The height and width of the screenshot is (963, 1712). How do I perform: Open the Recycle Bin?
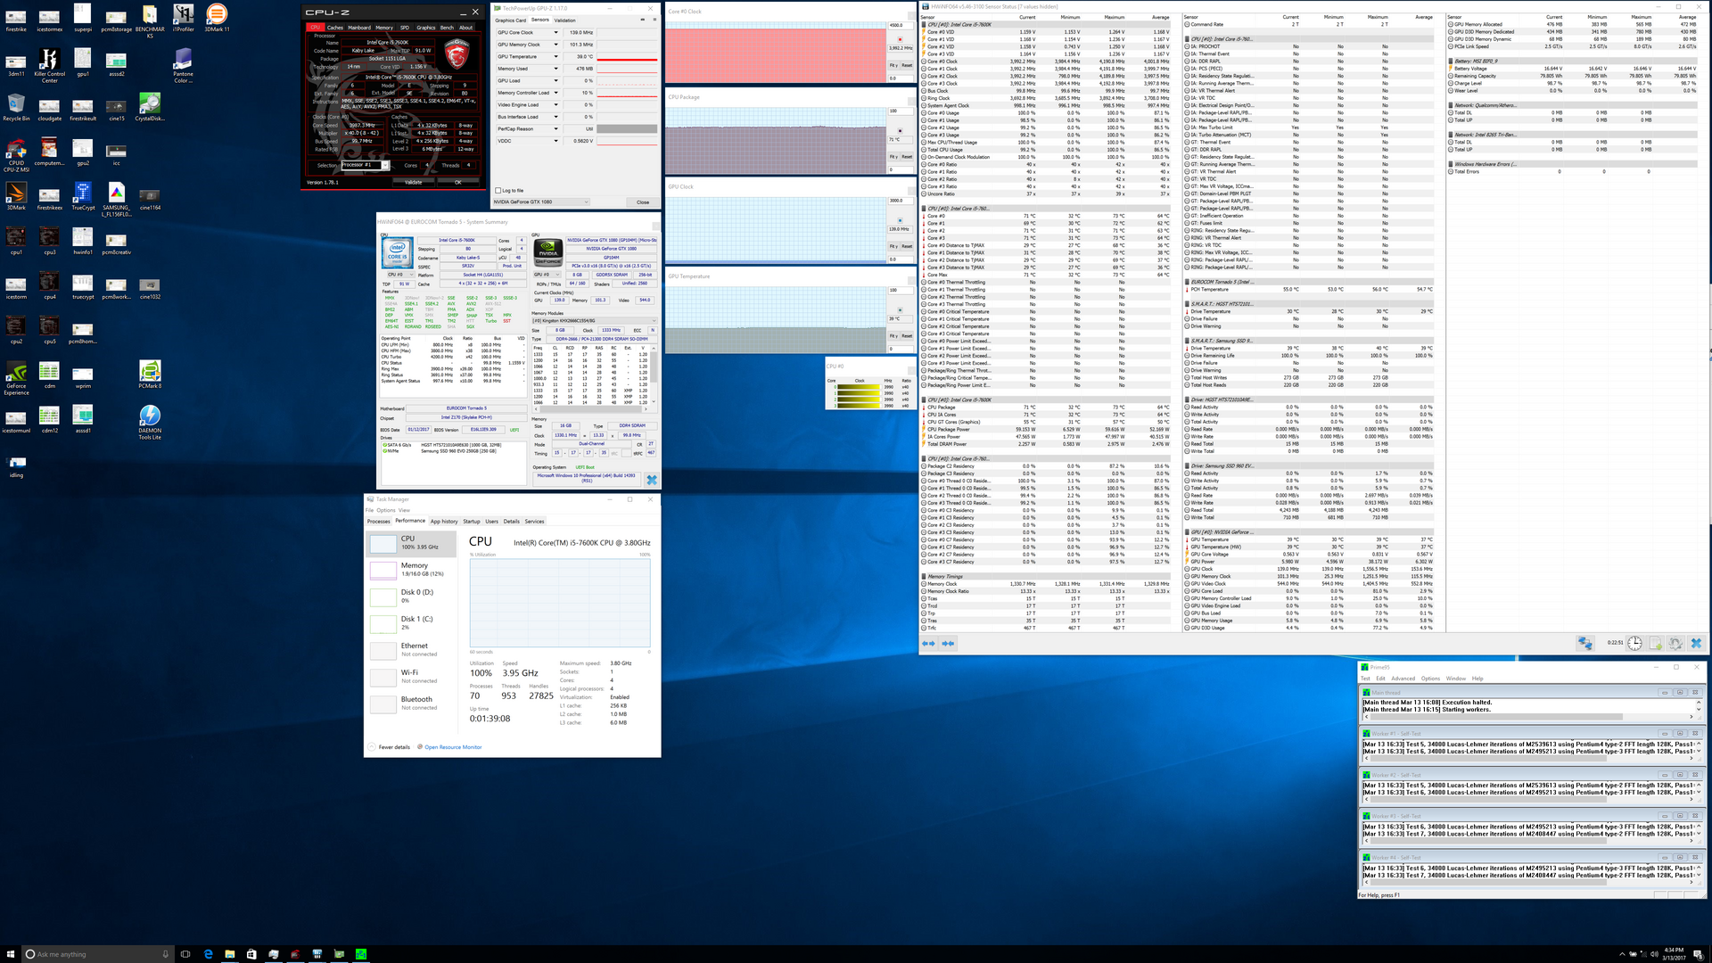pyautogui.click(x=16, y=106)
